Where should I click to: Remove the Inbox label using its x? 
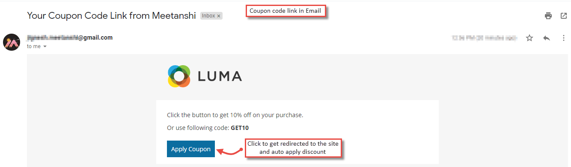(x=219, y=16)
